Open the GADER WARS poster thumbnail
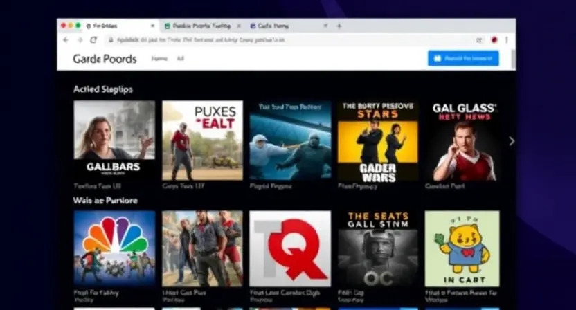 (378, 142)
